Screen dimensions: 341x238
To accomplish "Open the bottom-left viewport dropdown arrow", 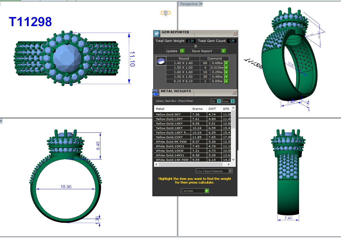I will 1,121.
